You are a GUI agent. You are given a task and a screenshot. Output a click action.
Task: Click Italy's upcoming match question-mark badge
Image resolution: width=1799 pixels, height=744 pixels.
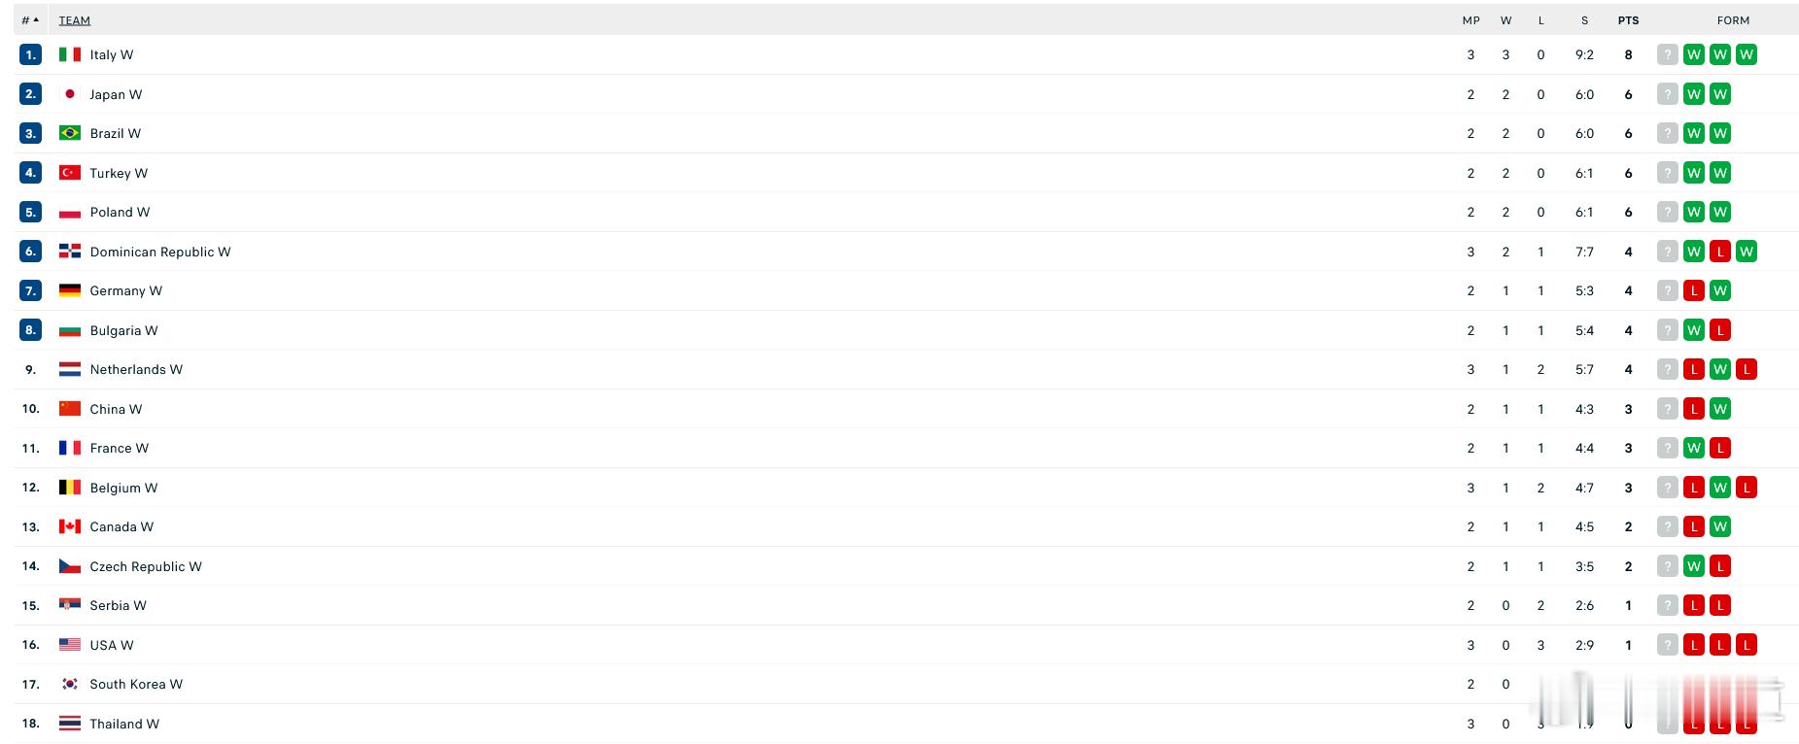click(1668, 54)
